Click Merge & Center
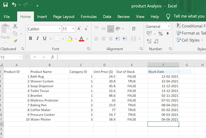This screenshot has width=206, height=138. coord(134,39)
